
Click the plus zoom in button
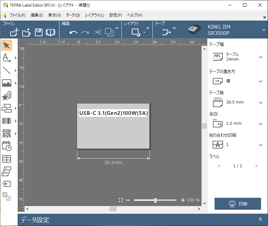click(x=183, y=200)
